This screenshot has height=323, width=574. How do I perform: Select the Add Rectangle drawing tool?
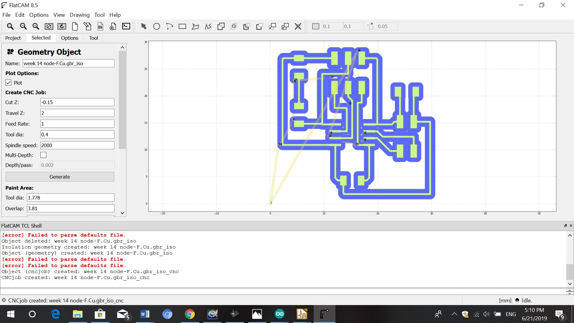pos(182,26)
